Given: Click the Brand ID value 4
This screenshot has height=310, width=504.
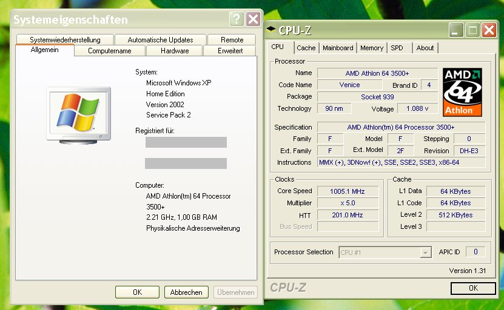Looking at the screenshot, I should click(x=429, y=85).
